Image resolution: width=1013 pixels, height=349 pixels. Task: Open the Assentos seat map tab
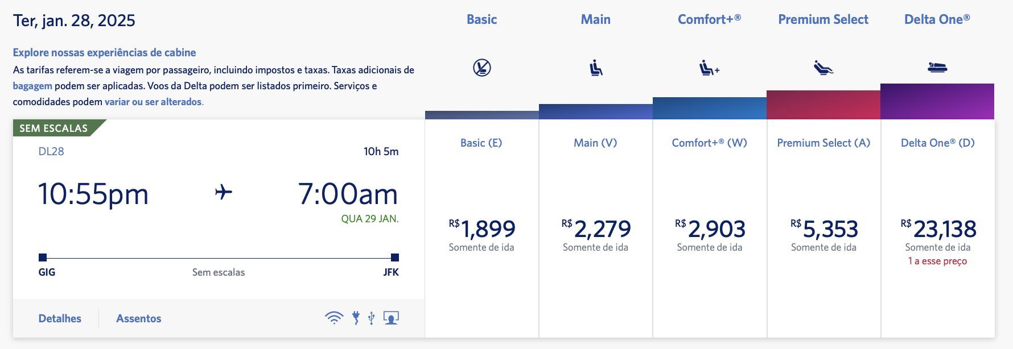(x=139, y=318)
